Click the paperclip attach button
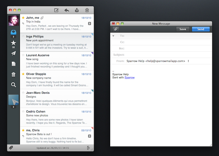Viewport: 219px width, 156px height. (x=116, y=29)
